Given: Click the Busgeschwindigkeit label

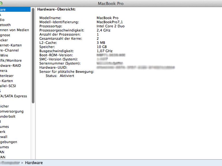Looking at the screenshot, I should [57, 51].
